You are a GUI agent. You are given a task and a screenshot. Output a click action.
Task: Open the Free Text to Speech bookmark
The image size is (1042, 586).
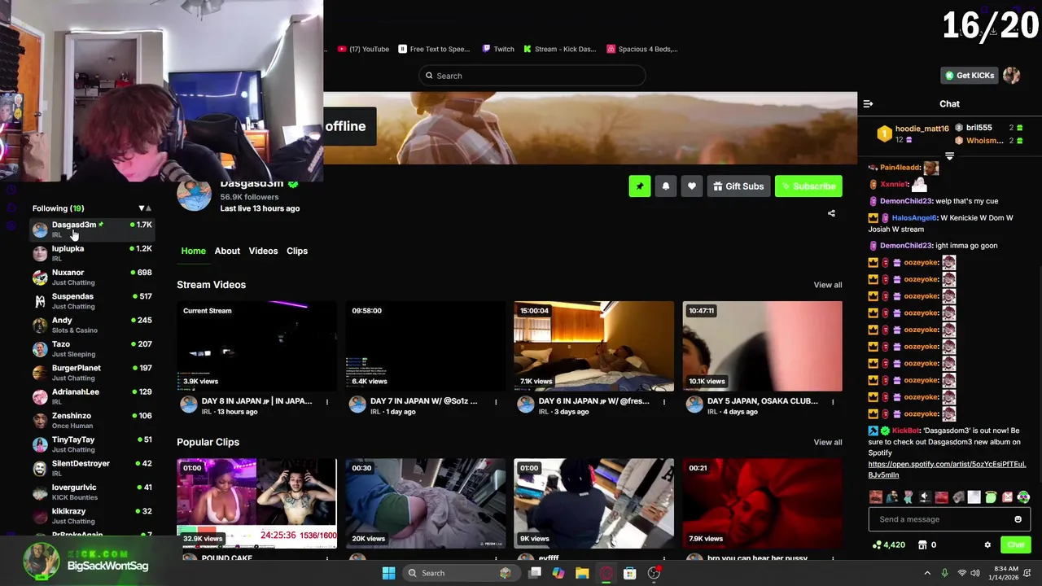click(x=434, y=49)
